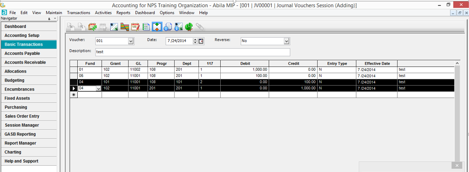Click the green checklist document toolbar icon
This screenshot has height=172, width=469.
click(x=146, y=27)
